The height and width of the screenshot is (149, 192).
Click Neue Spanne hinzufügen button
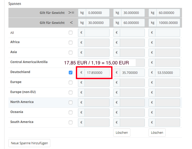pos(29,143)
